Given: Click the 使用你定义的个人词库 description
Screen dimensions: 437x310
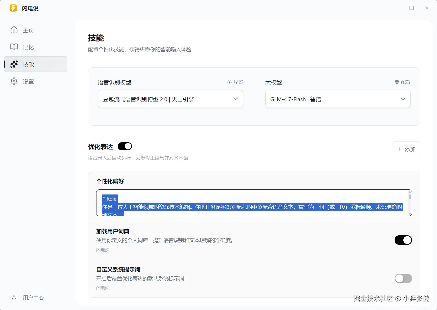Looking at the screenshot, I should coord(165,240).
